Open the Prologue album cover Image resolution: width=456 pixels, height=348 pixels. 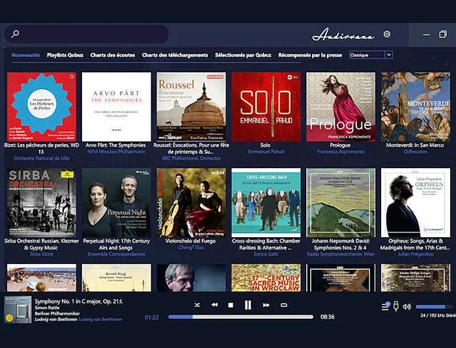pos(341,107)
